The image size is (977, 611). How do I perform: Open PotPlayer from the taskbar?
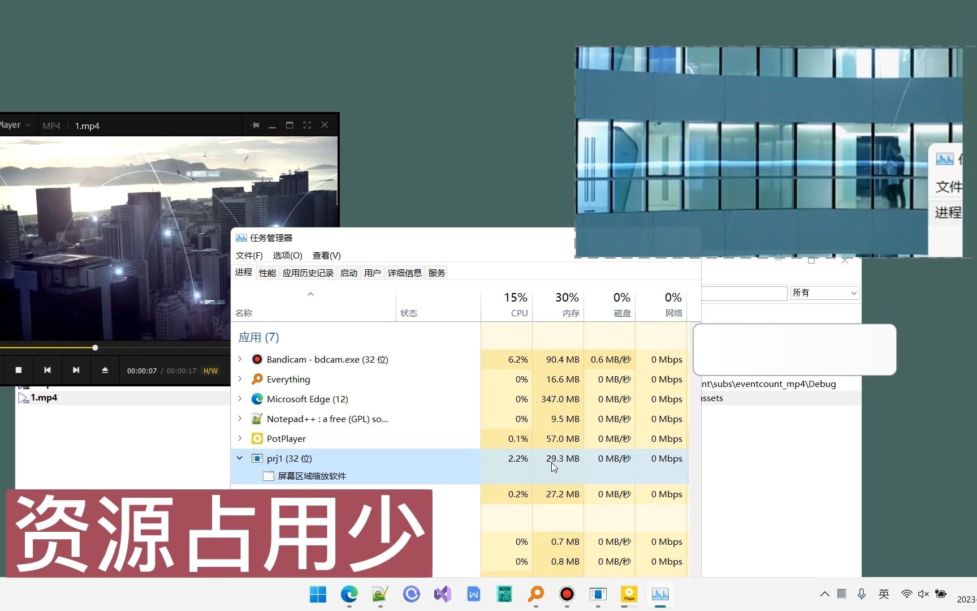point(629,594)
